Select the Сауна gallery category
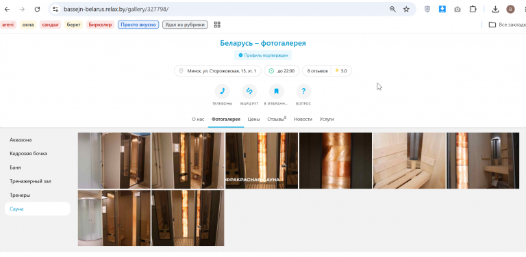This screenshot has width=526, height=257. coord(38,209)
